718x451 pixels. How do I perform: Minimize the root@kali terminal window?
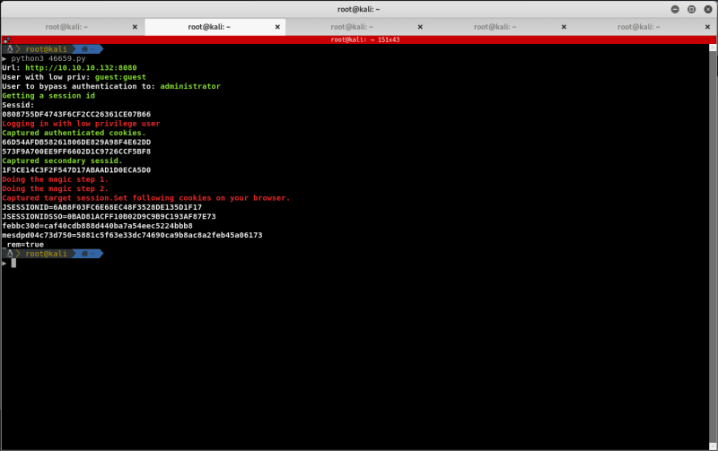(675, 9)
